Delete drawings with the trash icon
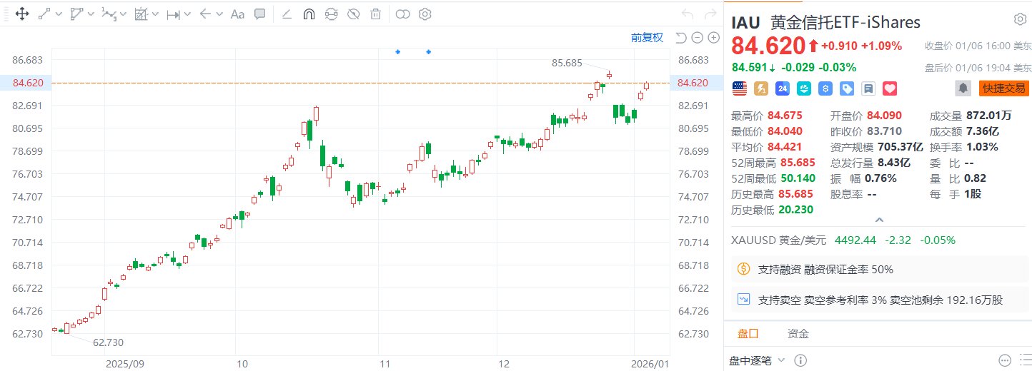The height and width of the screenshot is (371, 1032). coord(375,14)
